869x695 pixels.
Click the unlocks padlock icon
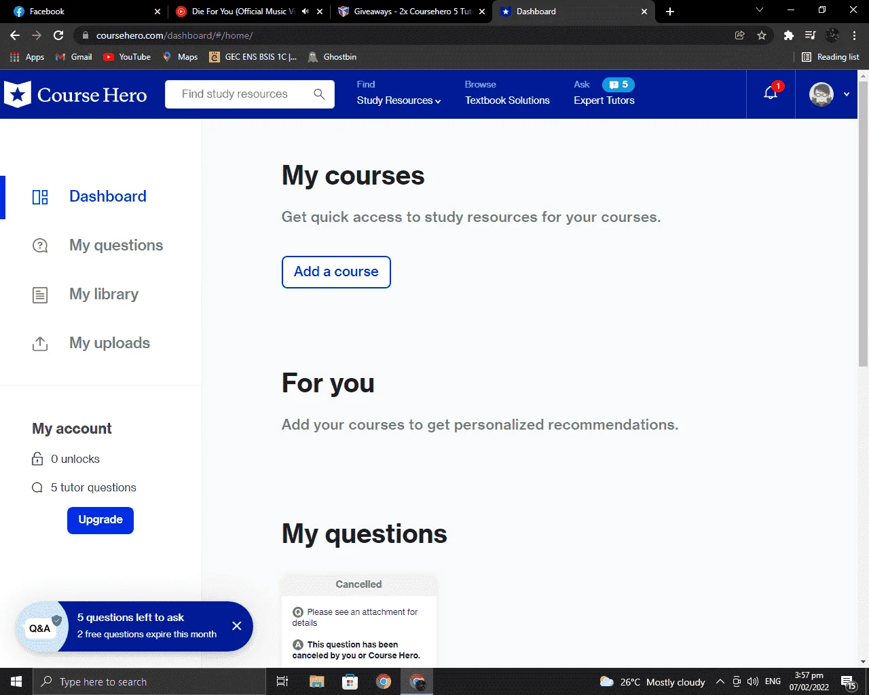(x=37, y=459)
